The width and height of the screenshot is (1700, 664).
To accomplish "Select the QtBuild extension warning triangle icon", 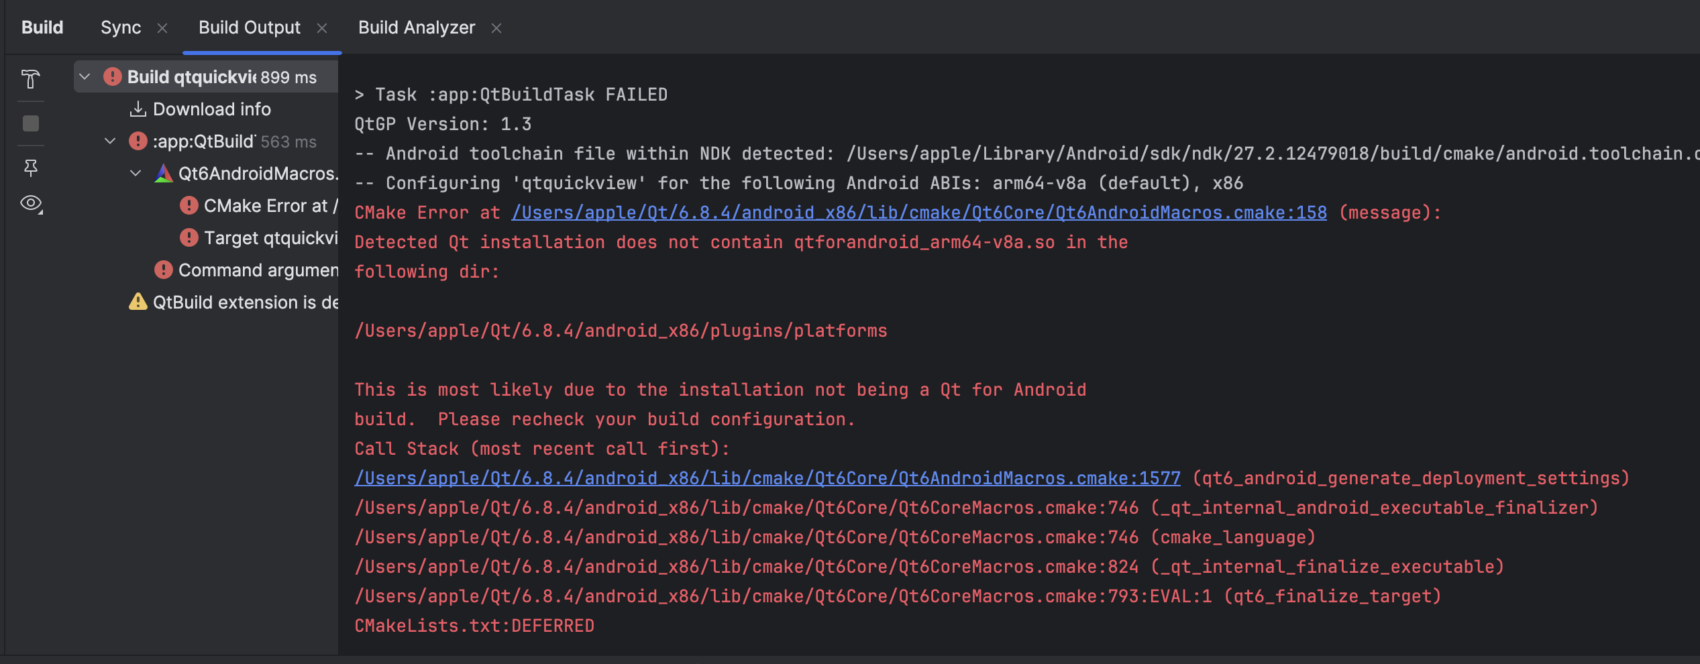I will coord(138,302).
